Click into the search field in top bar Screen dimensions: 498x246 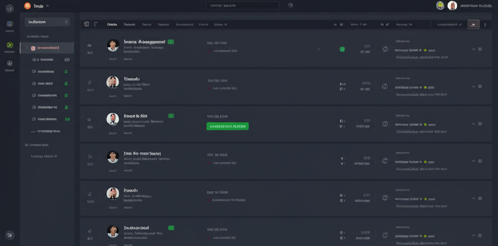click(242, 5)
